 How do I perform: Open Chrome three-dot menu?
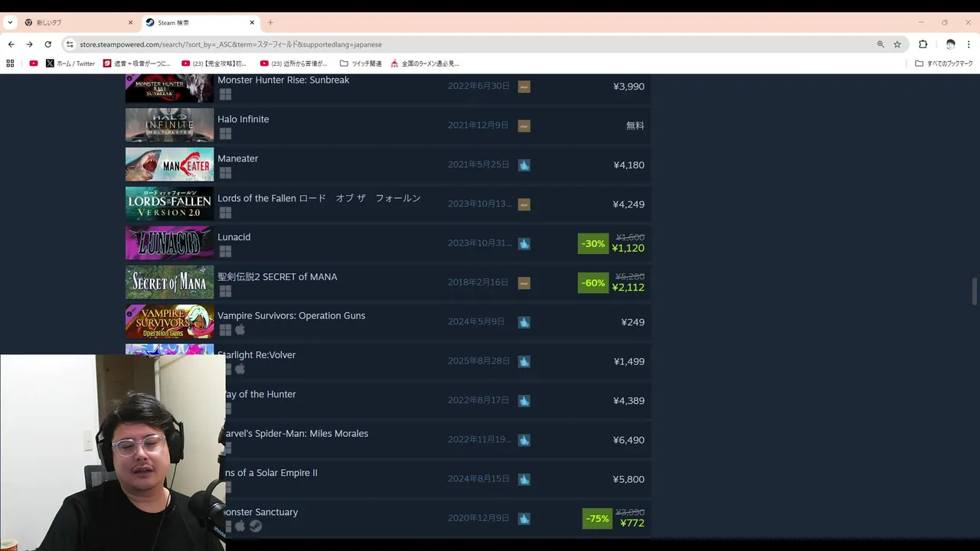coord(969,44)
